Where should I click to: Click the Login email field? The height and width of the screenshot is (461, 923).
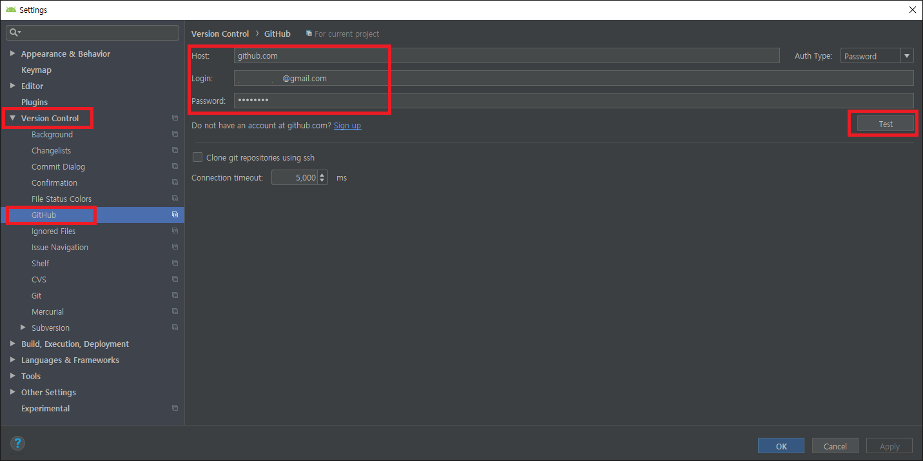574,78
